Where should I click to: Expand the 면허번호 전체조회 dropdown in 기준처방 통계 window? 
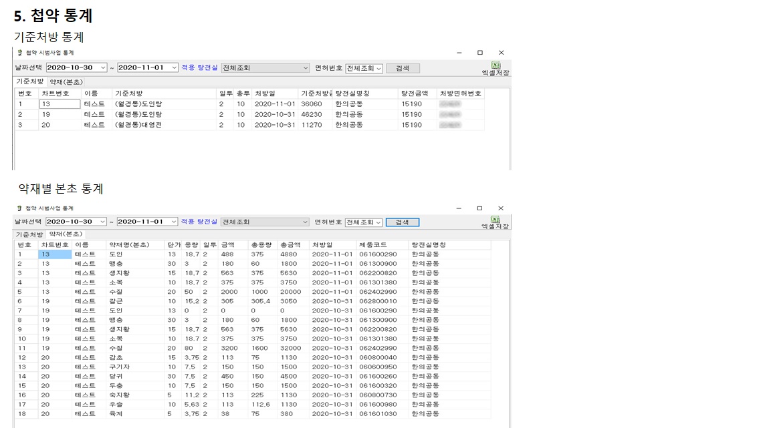378,68
